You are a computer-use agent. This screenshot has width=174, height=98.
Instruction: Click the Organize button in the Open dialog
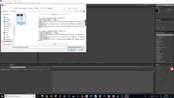point(5,11)
